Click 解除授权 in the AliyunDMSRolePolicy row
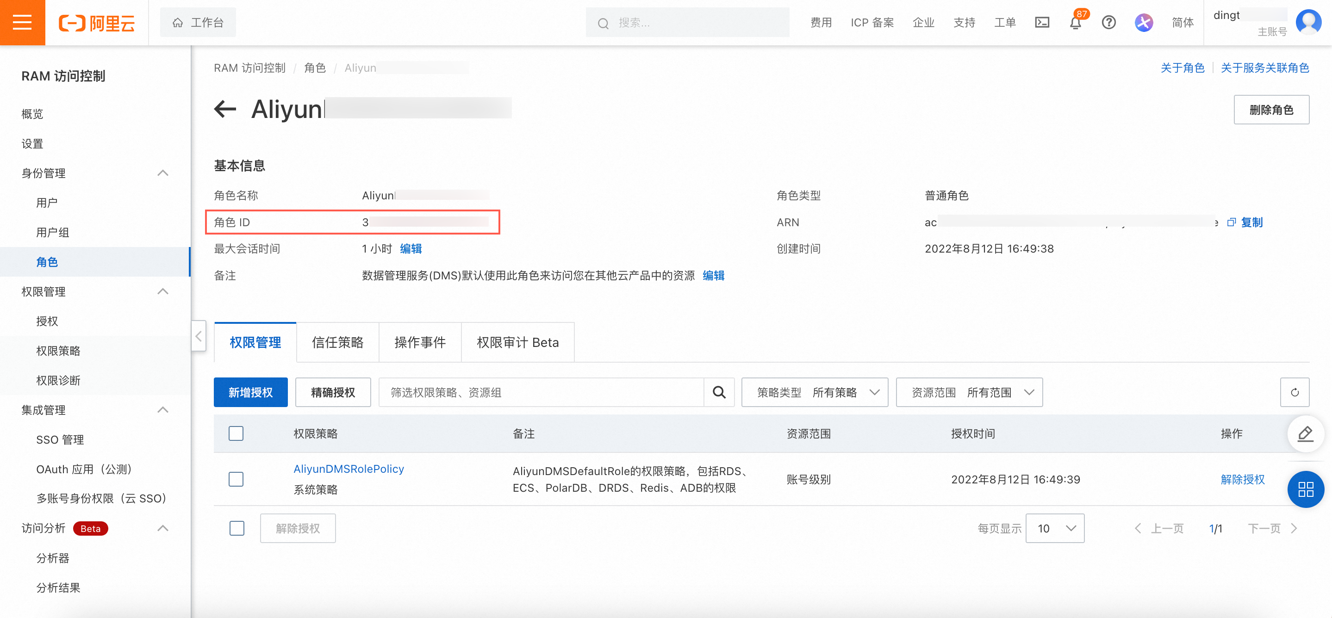The width and height of the screenshot is (1332, 618). tap(1242, 479)
